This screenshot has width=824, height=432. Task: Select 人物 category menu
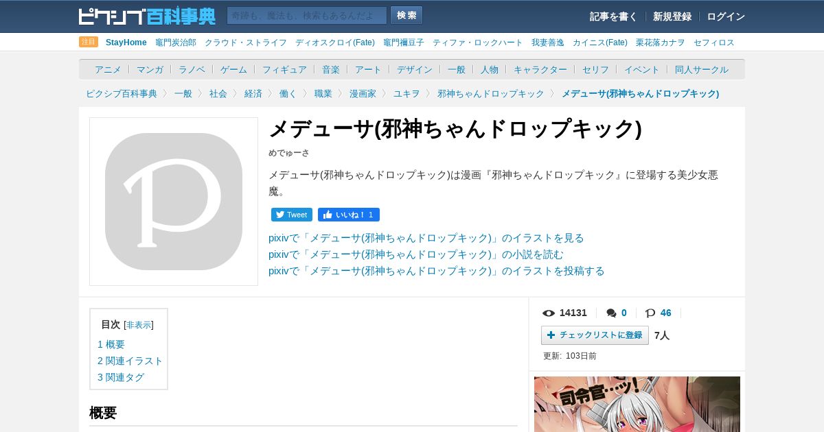click(490, 69)
